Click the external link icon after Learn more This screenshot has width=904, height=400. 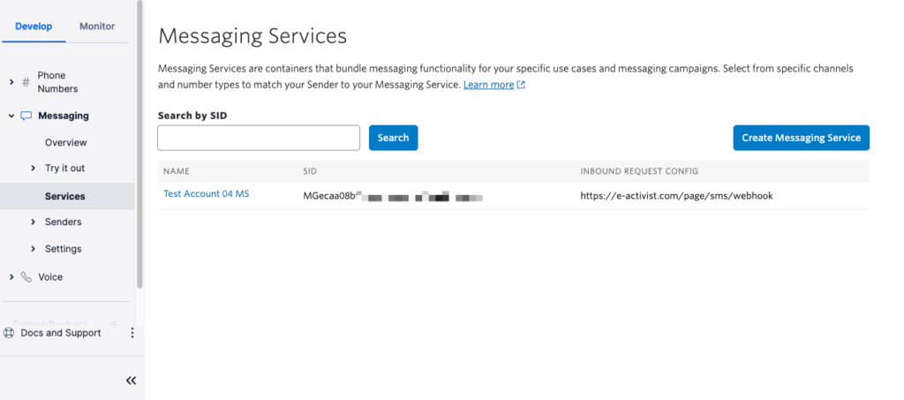click(x=521, y=85)
